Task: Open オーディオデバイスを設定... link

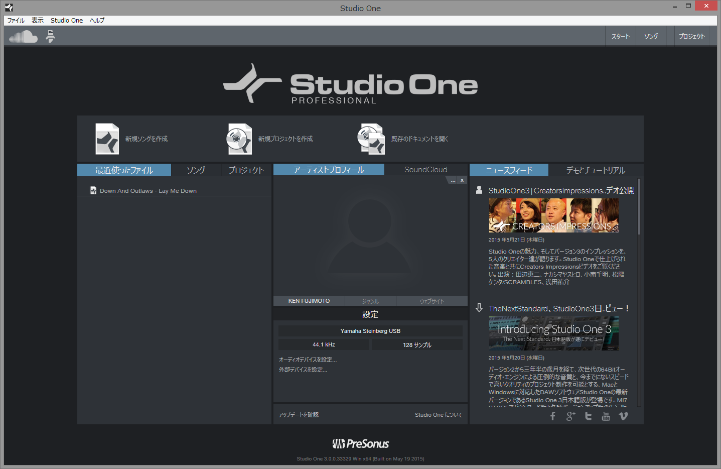Action: (308, 360)
